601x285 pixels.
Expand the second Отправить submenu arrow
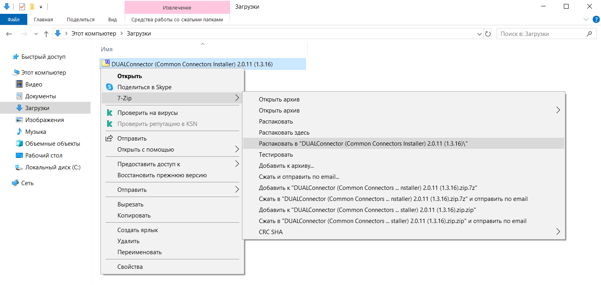(237, 189)
